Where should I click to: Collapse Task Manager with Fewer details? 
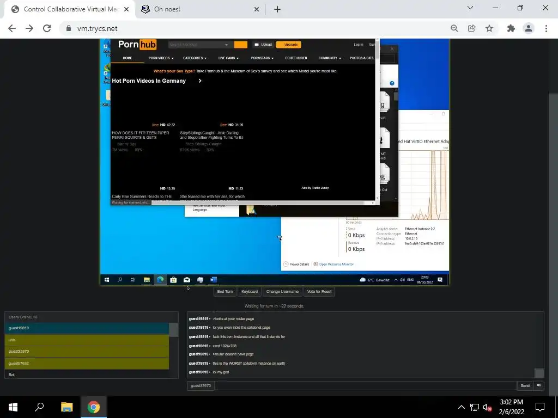pos(296,264)
